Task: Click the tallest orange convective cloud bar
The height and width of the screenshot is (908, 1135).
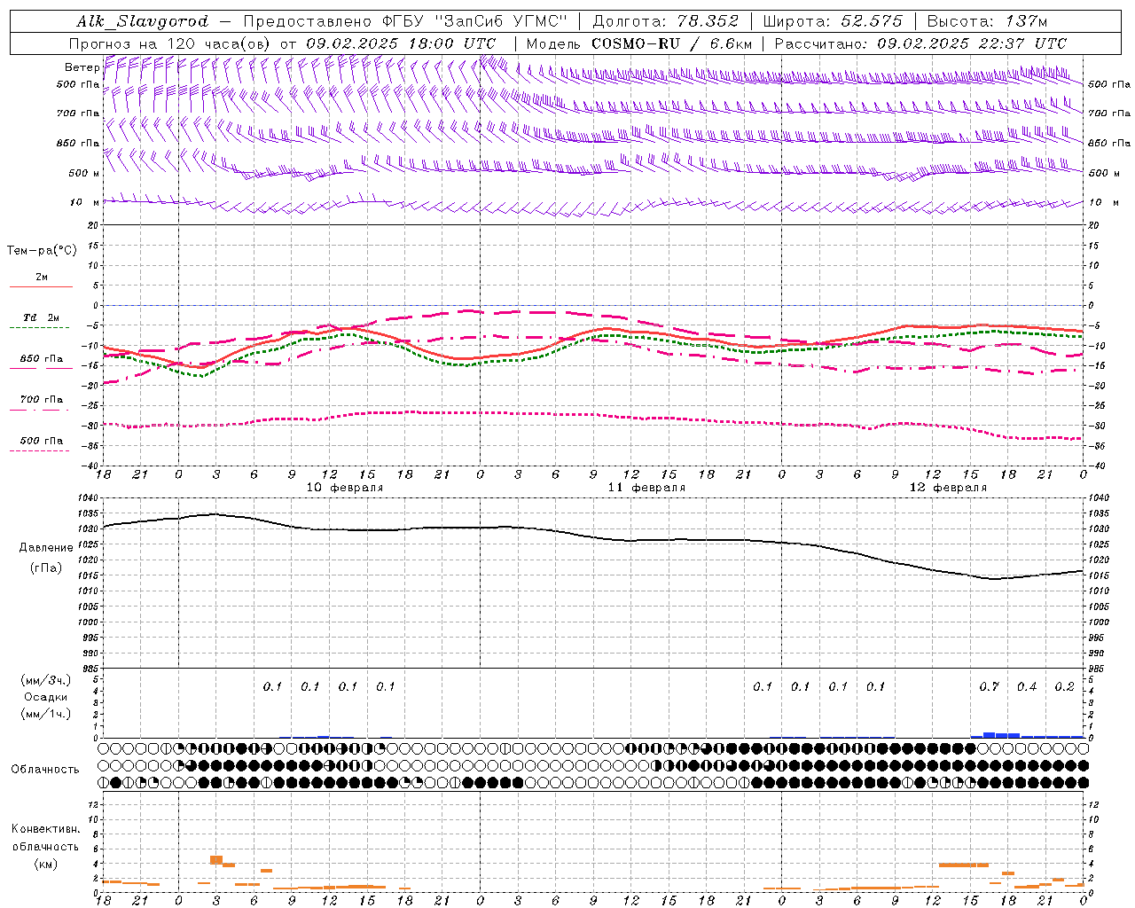Action: [215, 860]
